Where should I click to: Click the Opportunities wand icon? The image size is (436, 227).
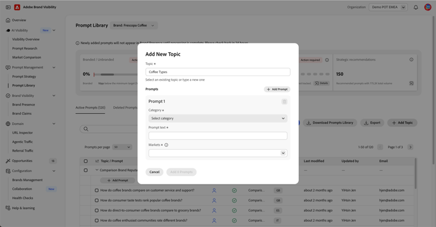pyautogui.click(x=8, y=161)
